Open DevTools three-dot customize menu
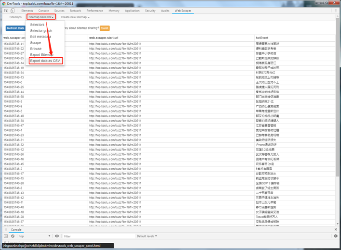Image resolution: width=341 pixels, height=250 pixels. point(336,11)
